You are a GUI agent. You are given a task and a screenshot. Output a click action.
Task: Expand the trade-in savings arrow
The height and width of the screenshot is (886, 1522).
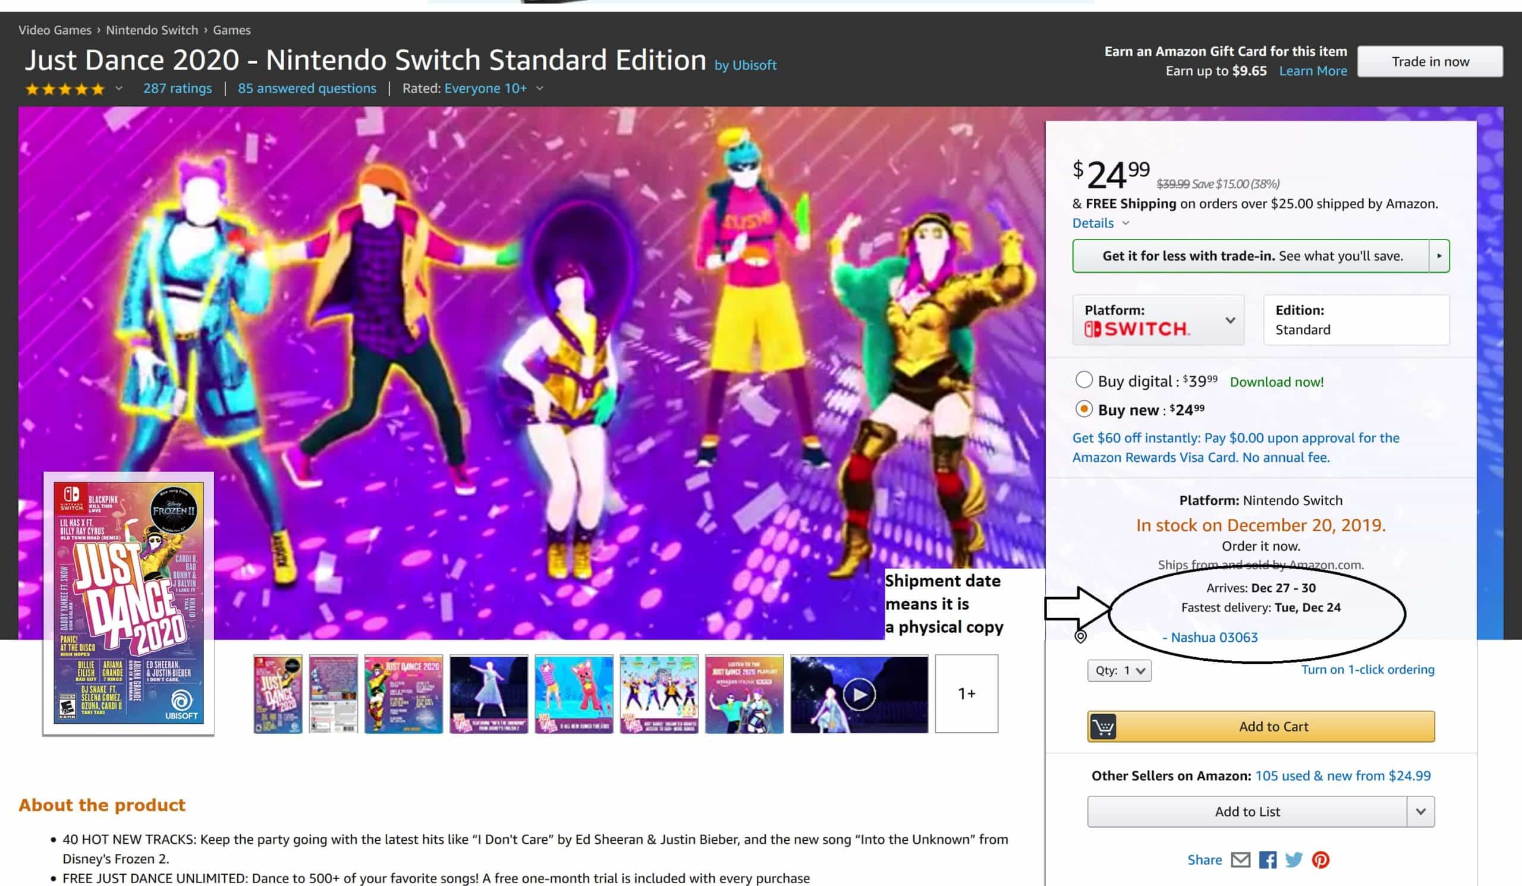(1439, 256)
